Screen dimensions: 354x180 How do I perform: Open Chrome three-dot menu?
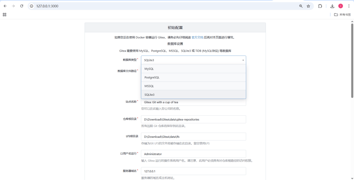coord(349,6)
